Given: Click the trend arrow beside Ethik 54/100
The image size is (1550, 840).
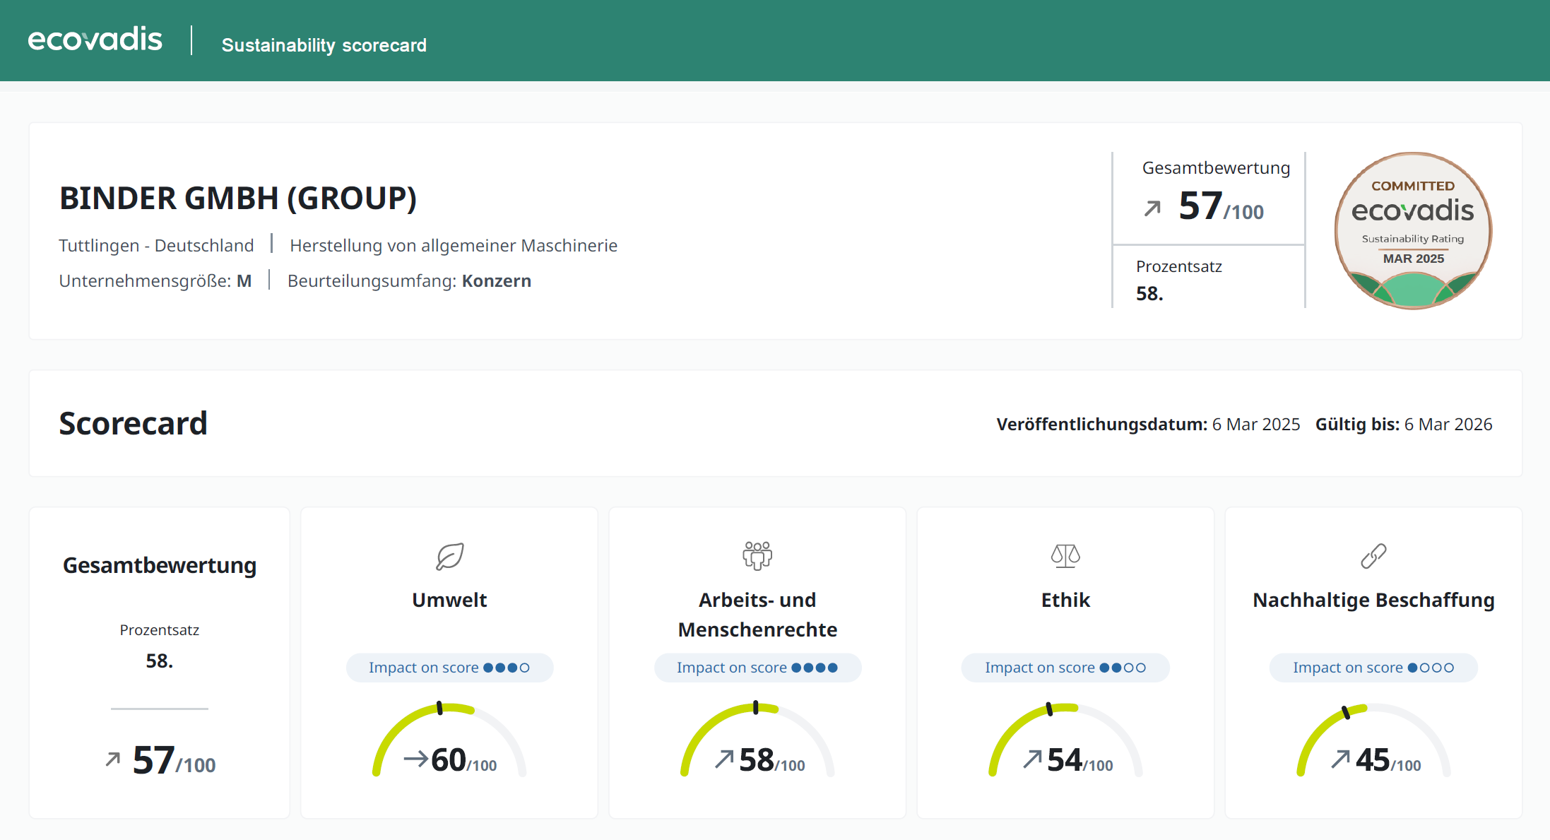Looking at the screenshot, I should coord(1032,759).
